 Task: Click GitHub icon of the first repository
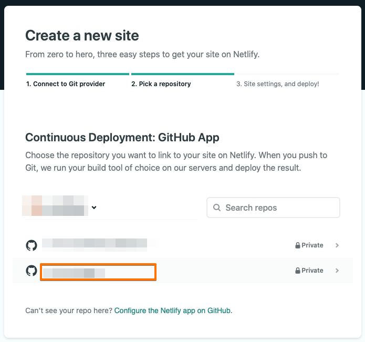coord(32,245)
